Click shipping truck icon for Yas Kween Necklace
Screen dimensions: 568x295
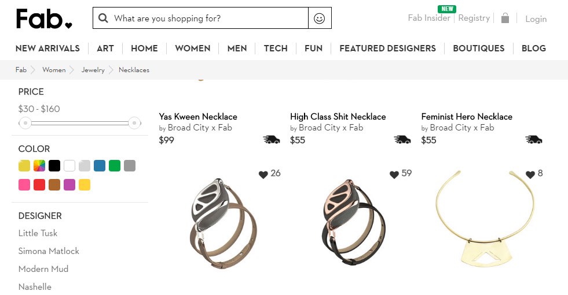(x=272, y=140)
